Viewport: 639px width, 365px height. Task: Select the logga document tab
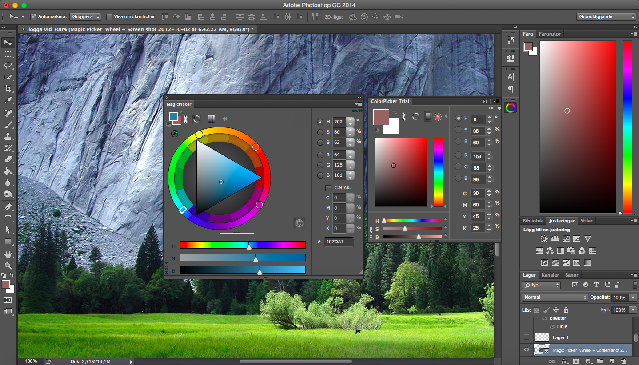click(139, 29)
